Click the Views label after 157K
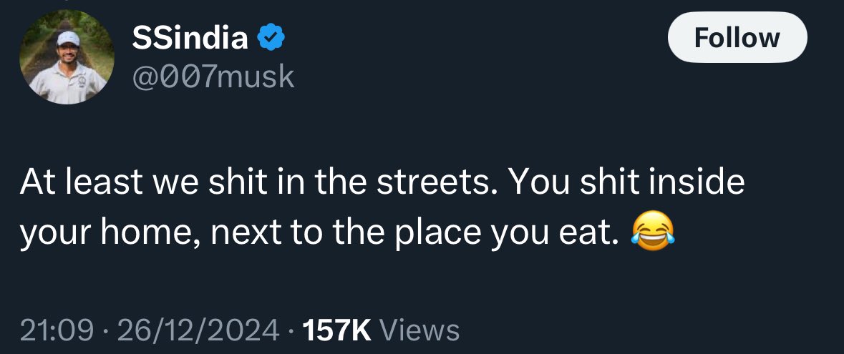Viewport: 844px width, 354px height. coord(419,330)
